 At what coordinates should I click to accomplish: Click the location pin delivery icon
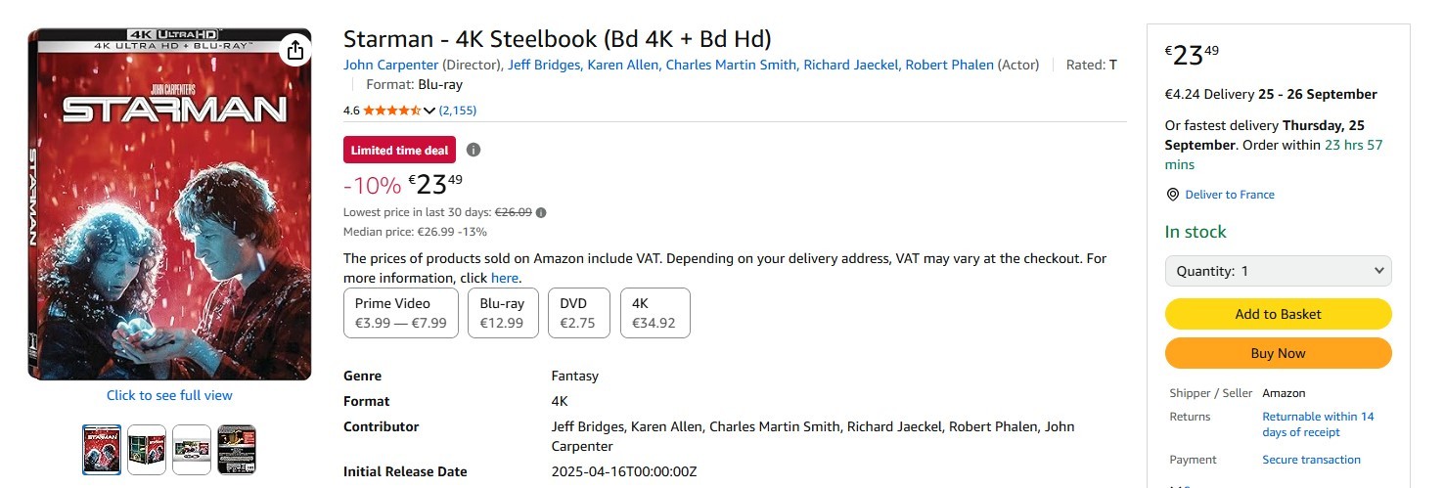(x=1173, y=195)
